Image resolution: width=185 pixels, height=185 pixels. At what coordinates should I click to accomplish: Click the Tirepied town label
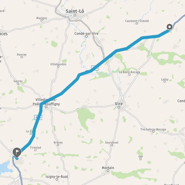coord(35,147)
